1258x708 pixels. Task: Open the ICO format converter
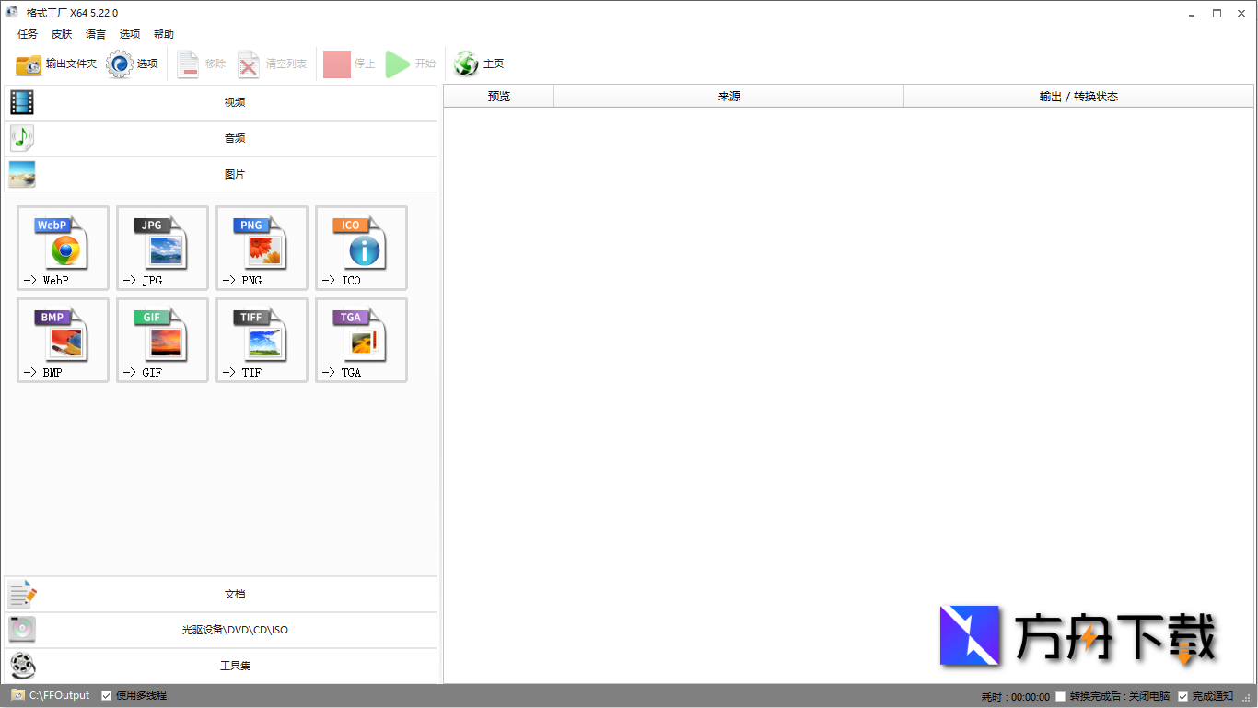[x=361, y=248]
